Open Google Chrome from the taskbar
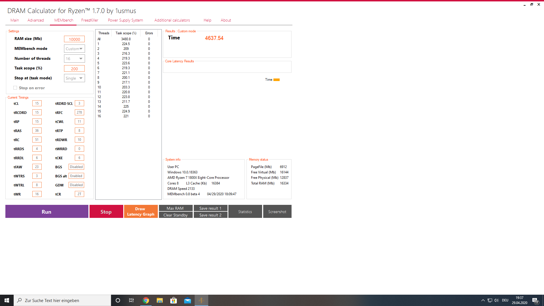 point(146,300)
